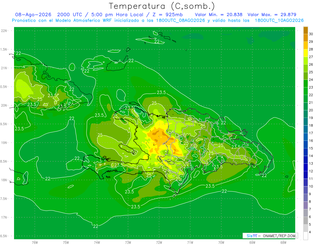Image resolution: width=318 pixels, height=246 pixels.
Task: Click the "19N" latitude axis label
Action: click(4, 143)
